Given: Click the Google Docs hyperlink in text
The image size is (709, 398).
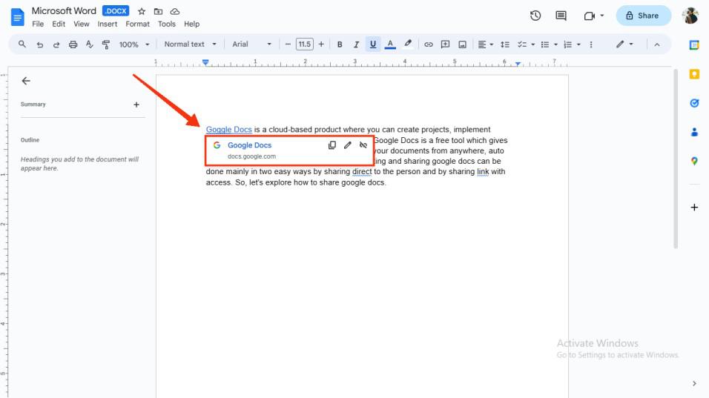Looking at the screenshot, I should [x=229, y=130].
